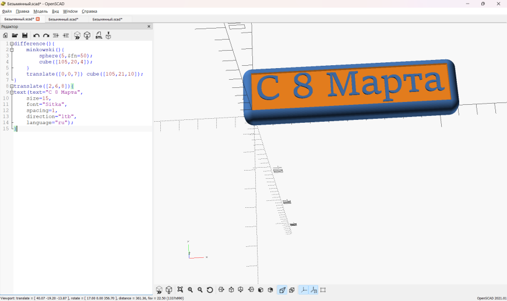
Task: Toggle Show Axes in the viewport
Action: click(303, 290)
